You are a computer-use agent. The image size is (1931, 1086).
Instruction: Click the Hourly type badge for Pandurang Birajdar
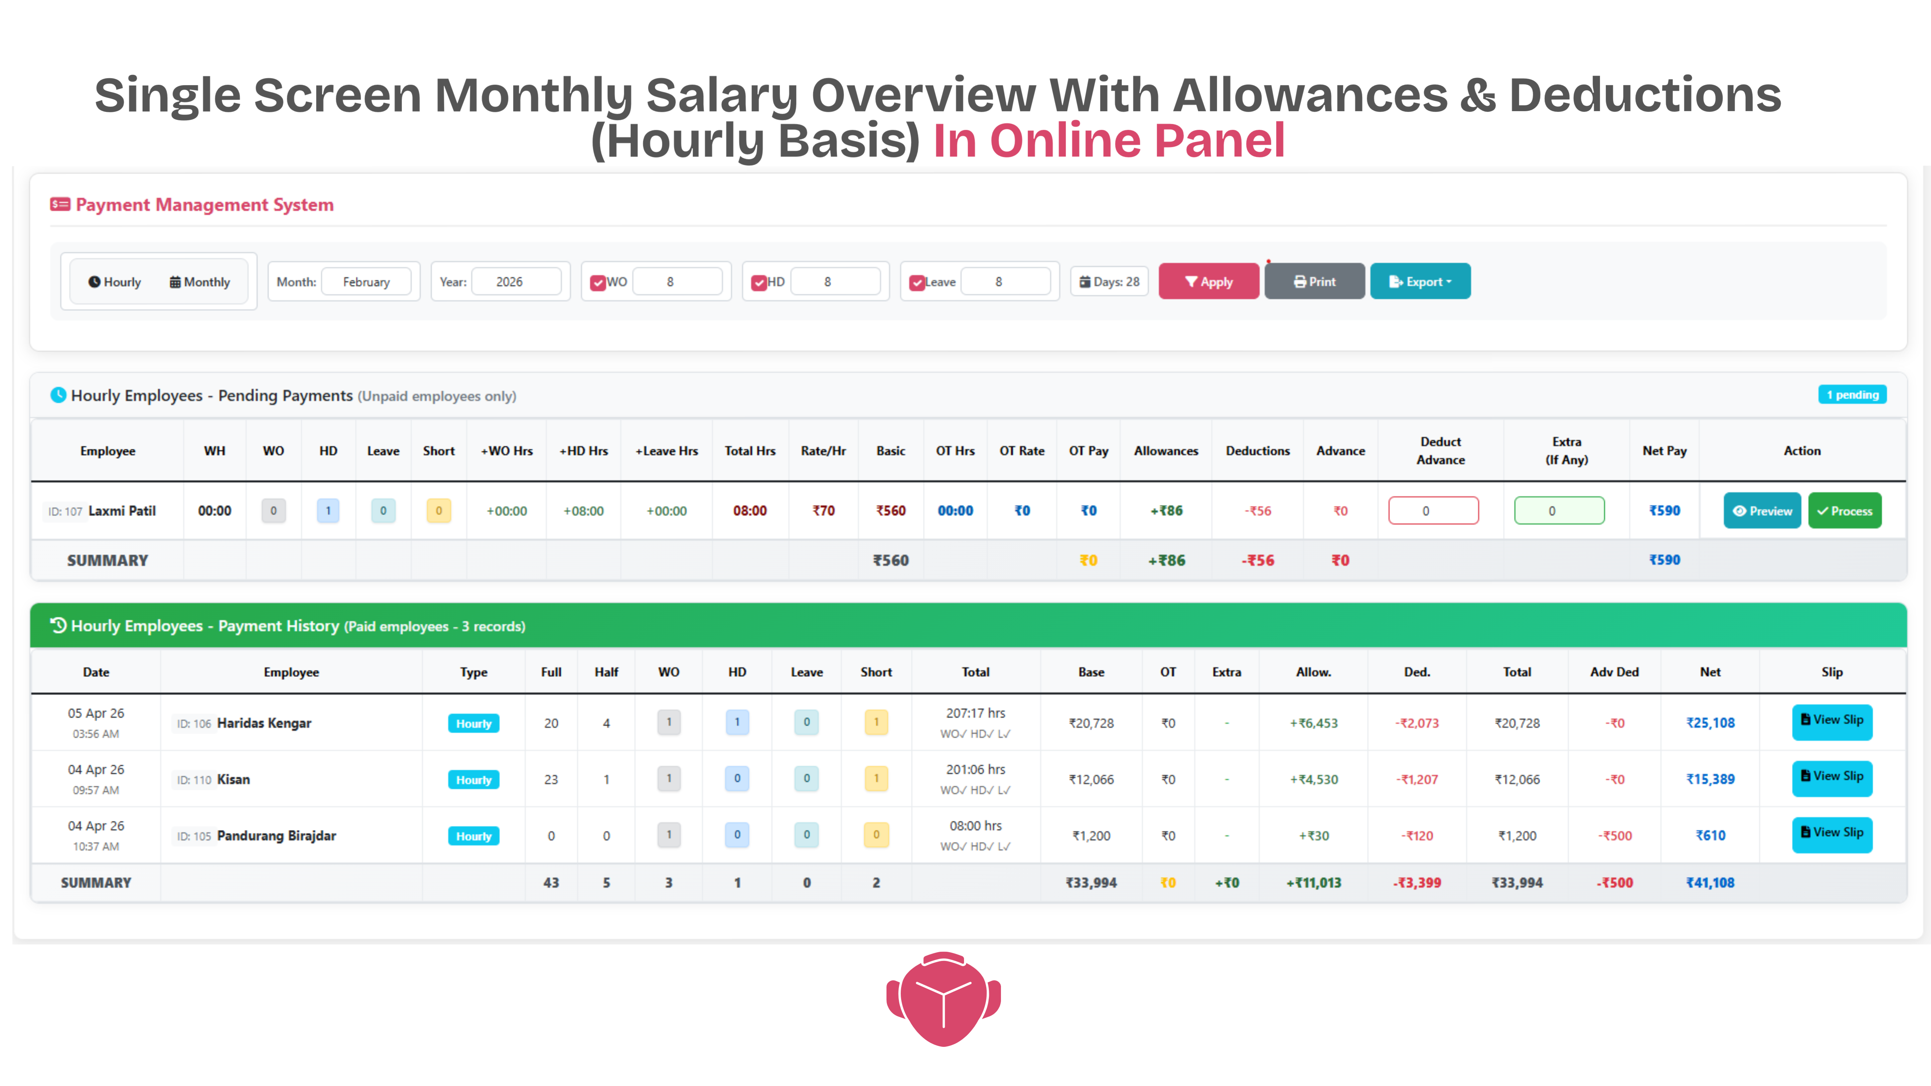(474, 836)
